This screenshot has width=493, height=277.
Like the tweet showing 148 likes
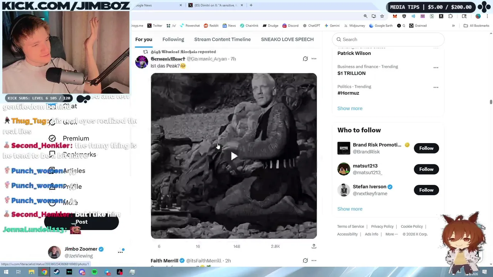tap(236, 246)
